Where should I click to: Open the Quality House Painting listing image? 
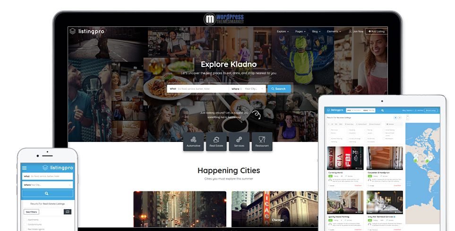(345, 202)
